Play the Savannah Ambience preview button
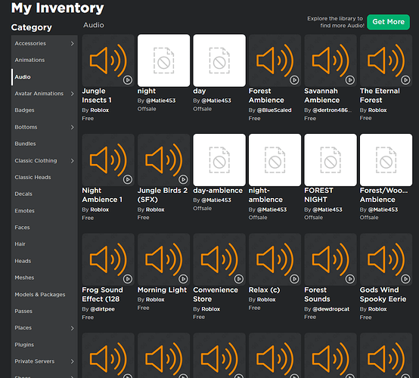This screenshot has height=378, width=419. pyautogui.click(x=349, y=80)
